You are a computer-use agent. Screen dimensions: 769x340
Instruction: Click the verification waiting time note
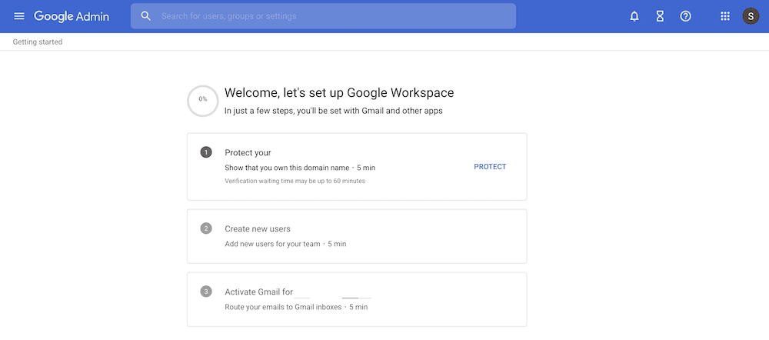tap(295, 181)
